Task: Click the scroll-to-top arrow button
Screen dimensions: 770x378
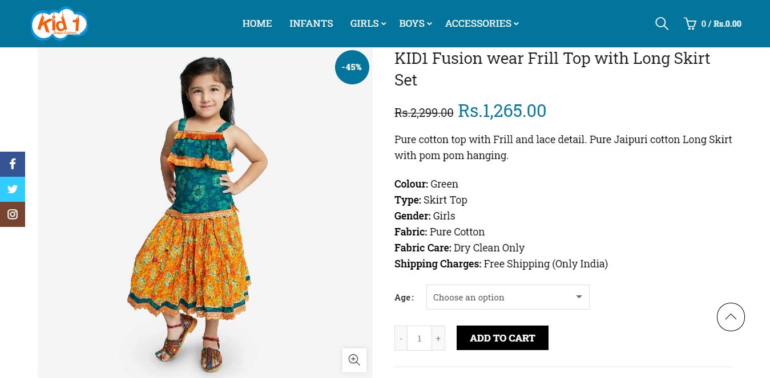Action: click(731, 317)
